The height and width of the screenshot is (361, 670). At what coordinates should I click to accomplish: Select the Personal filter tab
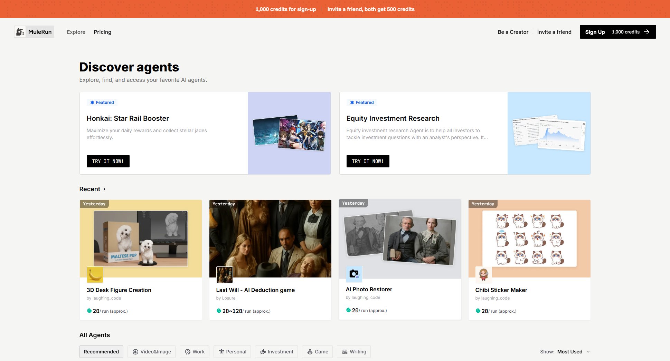[232, 352]
